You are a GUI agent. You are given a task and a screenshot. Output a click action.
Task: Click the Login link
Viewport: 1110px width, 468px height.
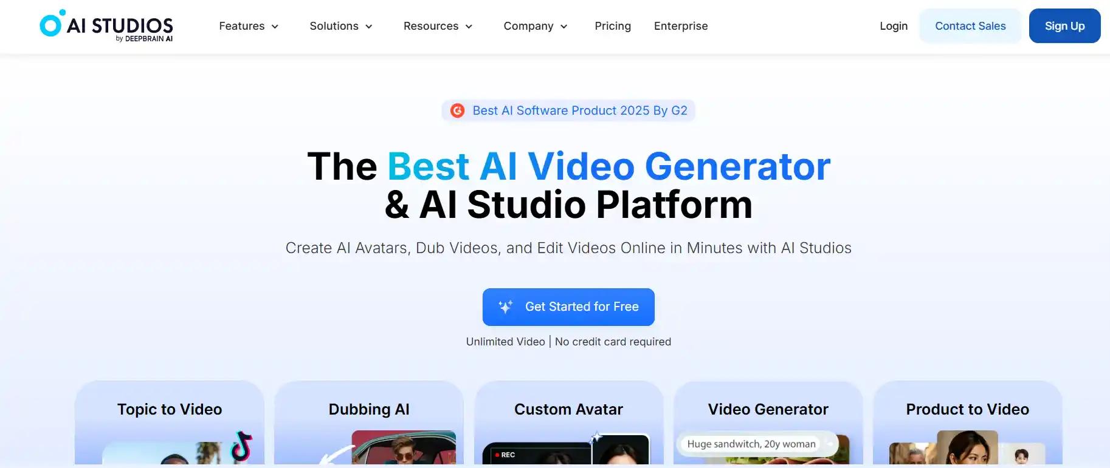[x=894, y=26]
